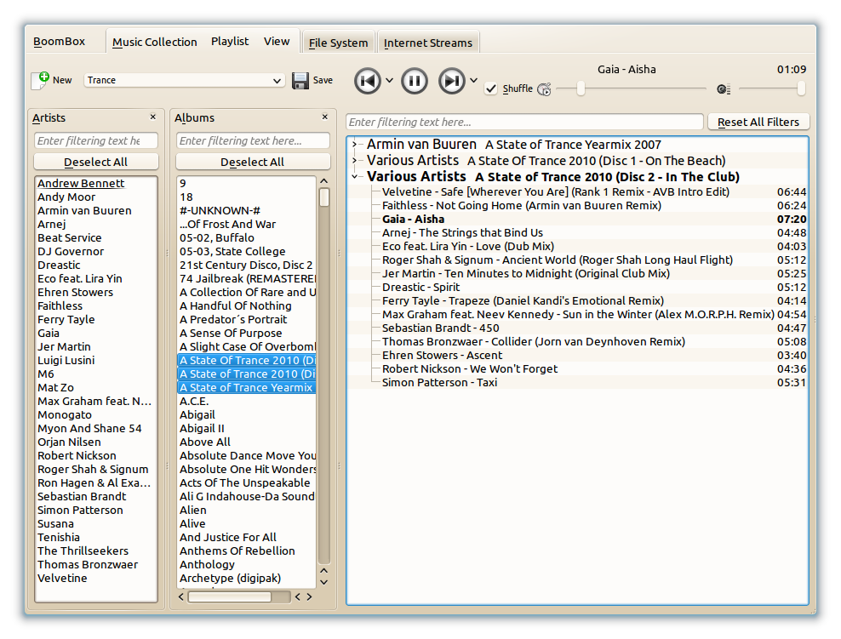
Task: Skip to the next track
Action: pyautogui.click(x=452, y=81)
